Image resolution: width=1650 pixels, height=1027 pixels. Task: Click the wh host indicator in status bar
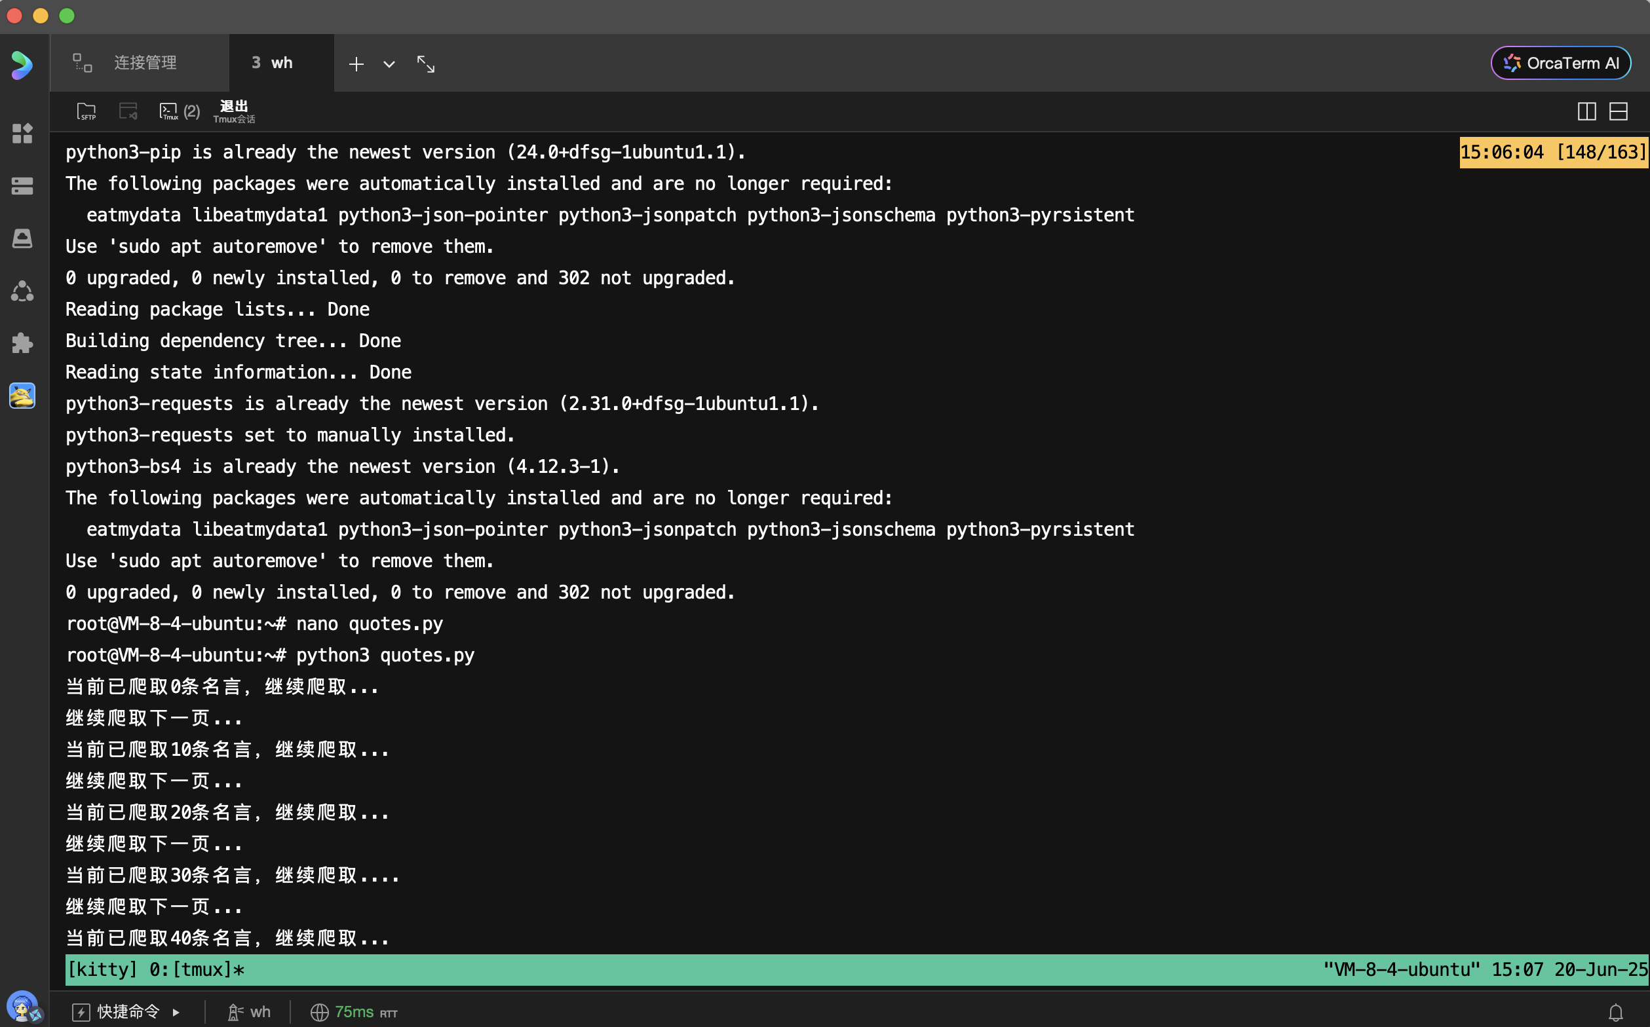[x=250, y=1012]
